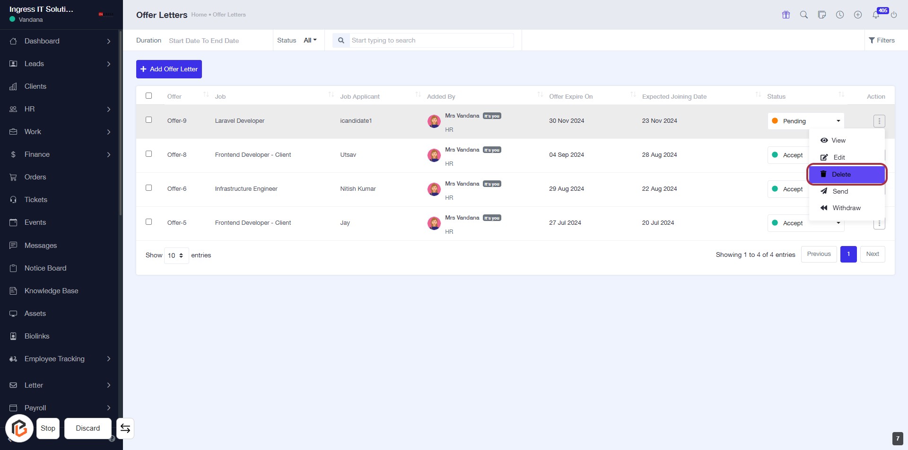
Task: Tick the checkbox for Offer-9
Action: (149, 120)
